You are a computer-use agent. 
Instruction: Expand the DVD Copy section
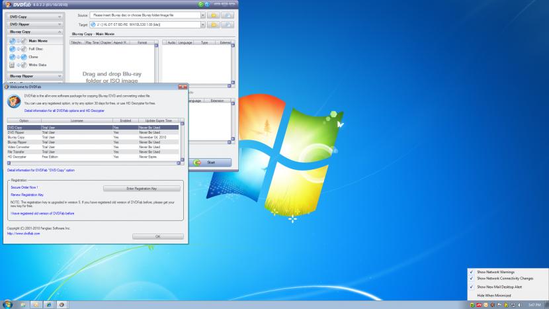[34, 17]
